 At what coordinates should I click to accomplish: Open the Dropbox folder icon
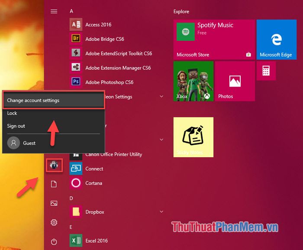pyautogui.click(x=76, y=212)
